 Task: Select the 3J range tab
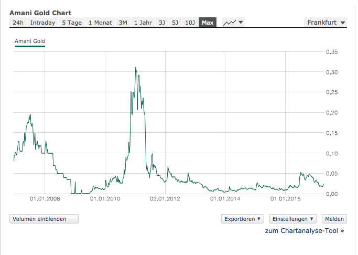162,23
